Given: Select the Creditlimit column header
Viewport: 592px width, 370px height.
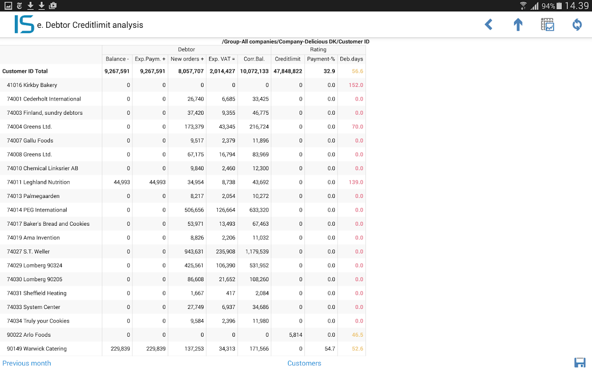Looking at the screenshot, I should coord(288,59).
